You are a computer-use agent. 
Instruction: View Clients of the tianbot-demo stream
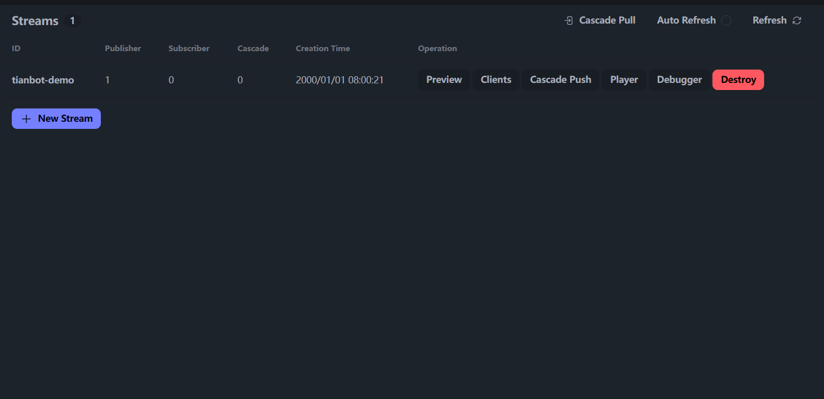tap(495, 80)
